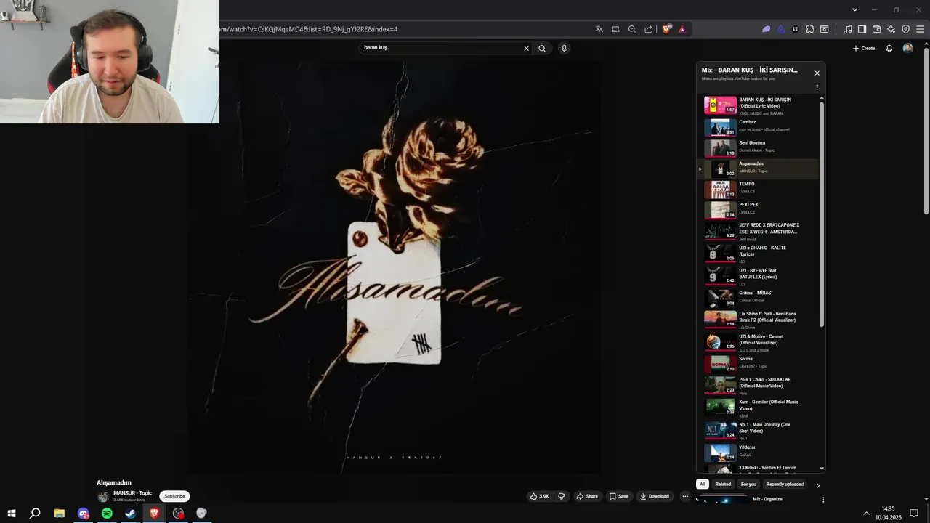Open Brave VPN shield icon
The width and height of the screenshot is (930, 523).
click(x=906, y=29)
